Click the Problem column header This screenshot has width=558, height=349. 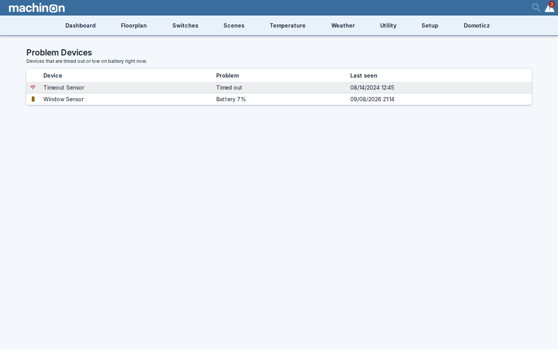point(227,76)
